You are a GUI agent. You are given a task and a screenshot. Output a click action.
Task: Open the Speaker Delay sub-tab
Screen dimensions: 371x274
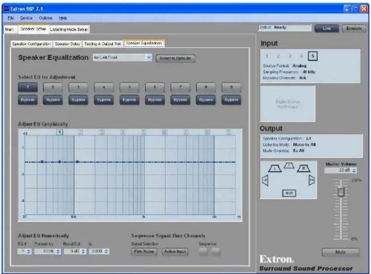[x=68, y=44]
